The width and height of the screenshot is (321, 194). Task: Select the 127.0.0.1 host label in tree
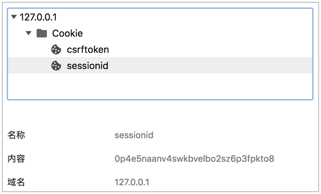(x=39, y=18)
